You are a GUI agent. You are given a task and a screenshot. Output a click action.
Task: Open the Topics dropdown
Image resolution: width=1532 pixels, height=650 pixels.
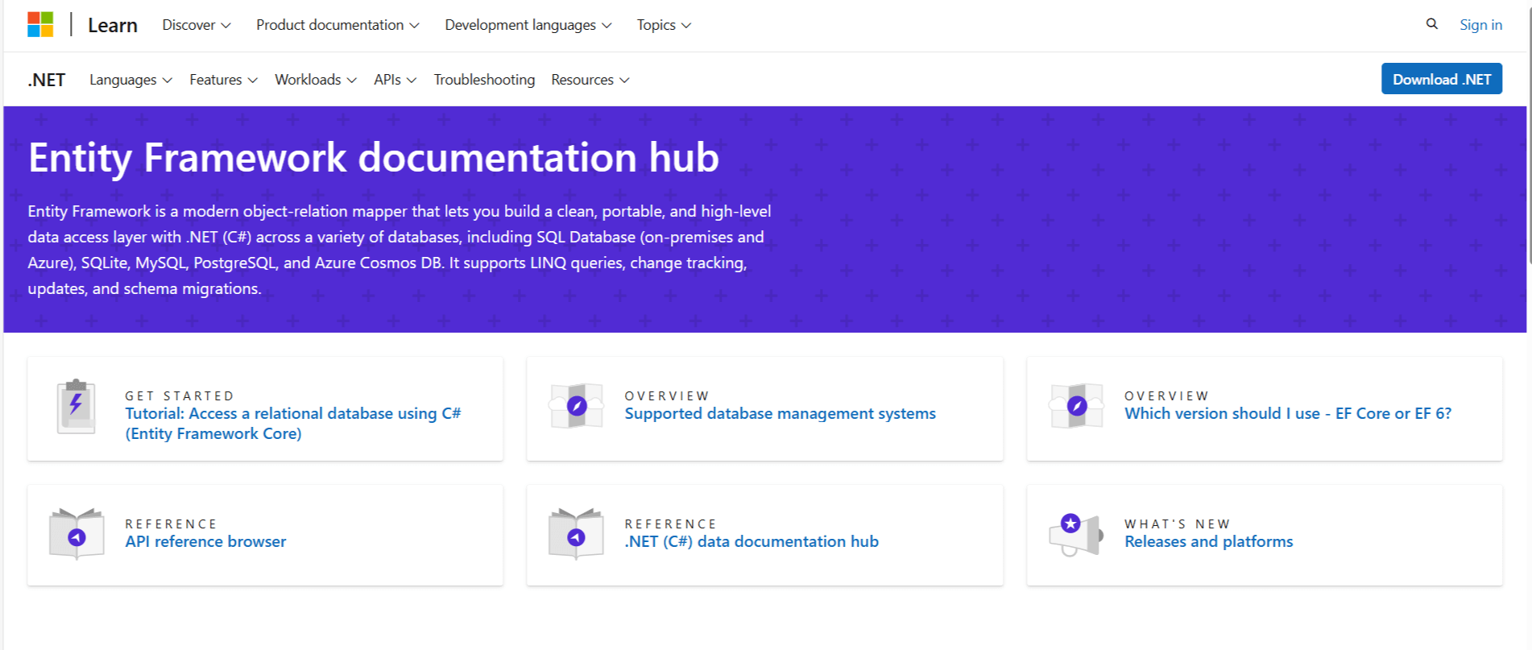point(664,25)
